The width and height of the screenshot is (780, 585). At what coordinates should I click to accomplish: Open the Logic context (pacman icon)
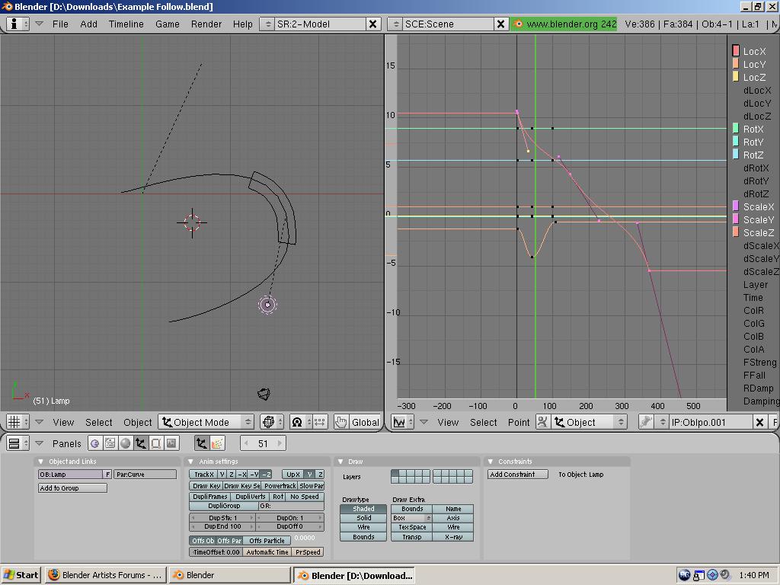95,443
